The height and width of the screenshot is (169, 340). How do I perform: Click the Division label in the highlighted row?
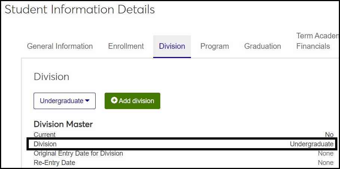(x=45, y=144)
